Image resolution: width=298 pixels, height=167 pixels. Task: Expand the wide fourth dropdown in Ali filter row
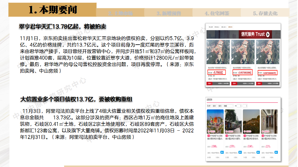point(229,106)
